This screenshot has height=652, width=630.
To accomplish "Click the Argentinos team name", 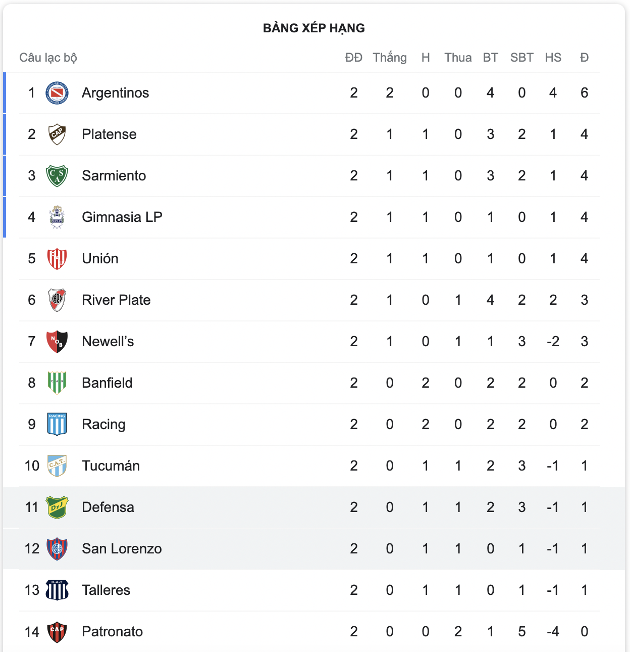I will click(x=115, y=93).
